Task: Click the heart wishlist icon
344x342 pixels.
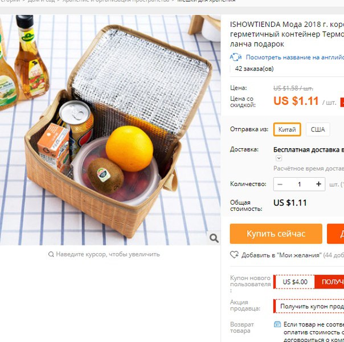Action: coord(234,255)
